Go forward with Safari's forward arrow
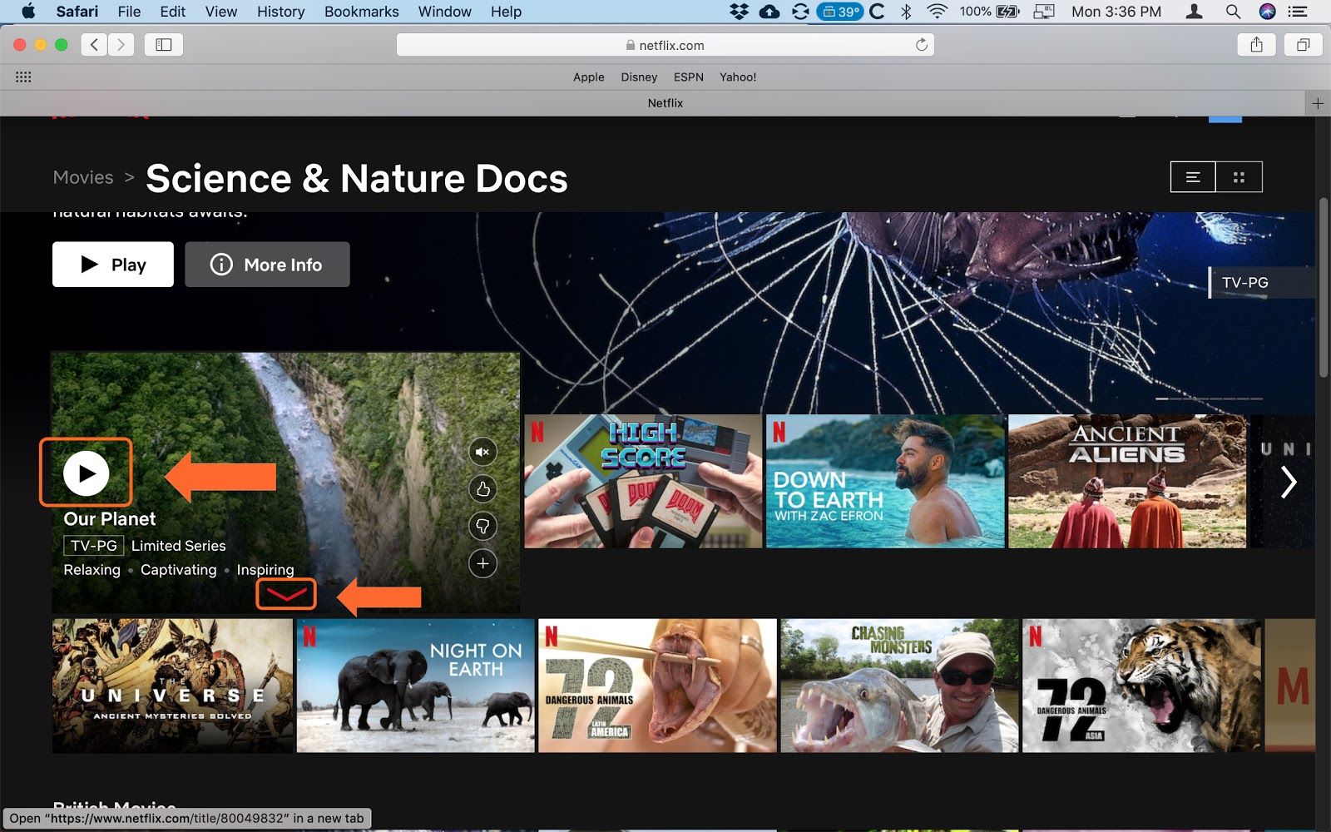This screenshot has height=832, width=1331. point(121,45)
